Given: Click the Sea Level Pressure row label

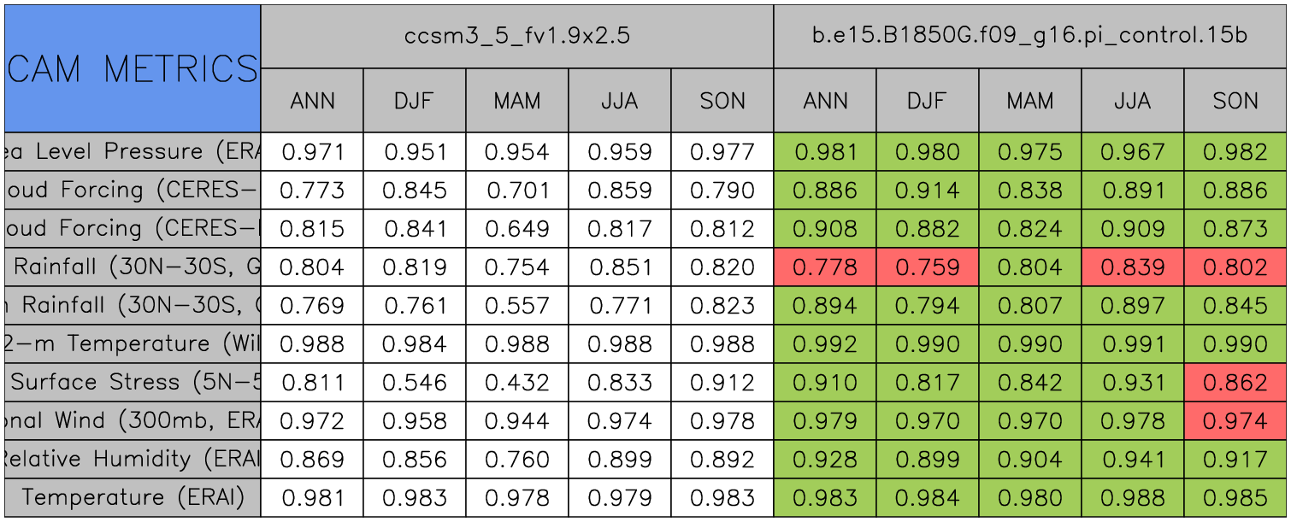Looking at the screenshot, I should pos(133,152).
